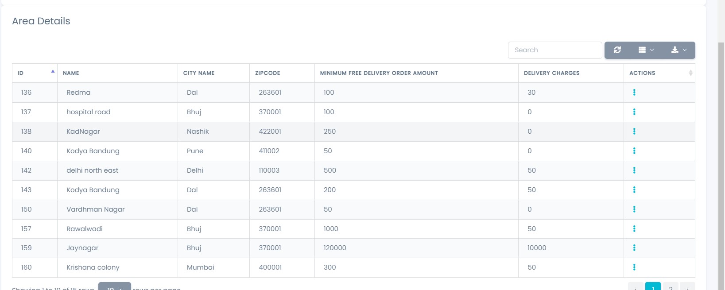The height and width of the screenshot is (290, 725).
Task: Click the refresh table icon
Action: click(x=617, y=50)
